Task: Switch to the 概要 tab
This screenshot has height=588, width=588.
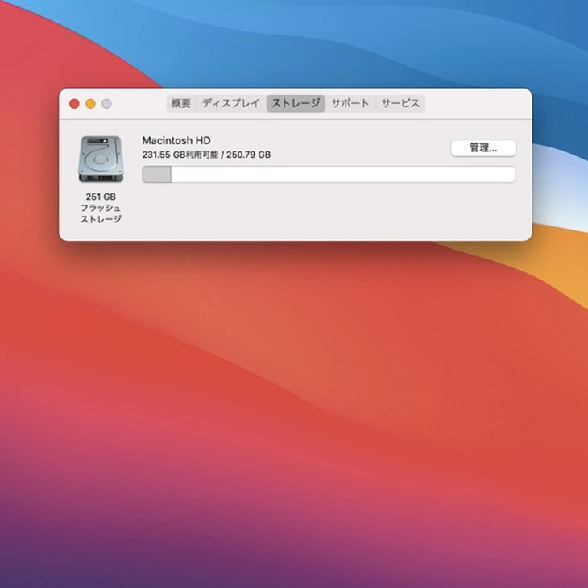Action: 180,103
